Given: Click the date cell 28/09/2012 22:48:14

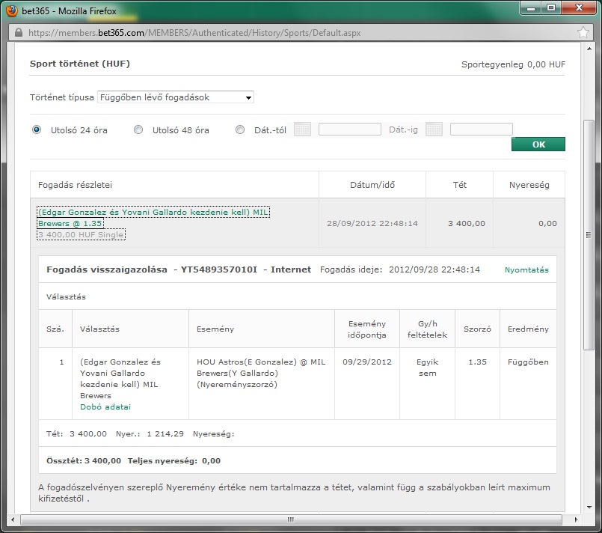Looking at the screenshot, I should [372, 223].
